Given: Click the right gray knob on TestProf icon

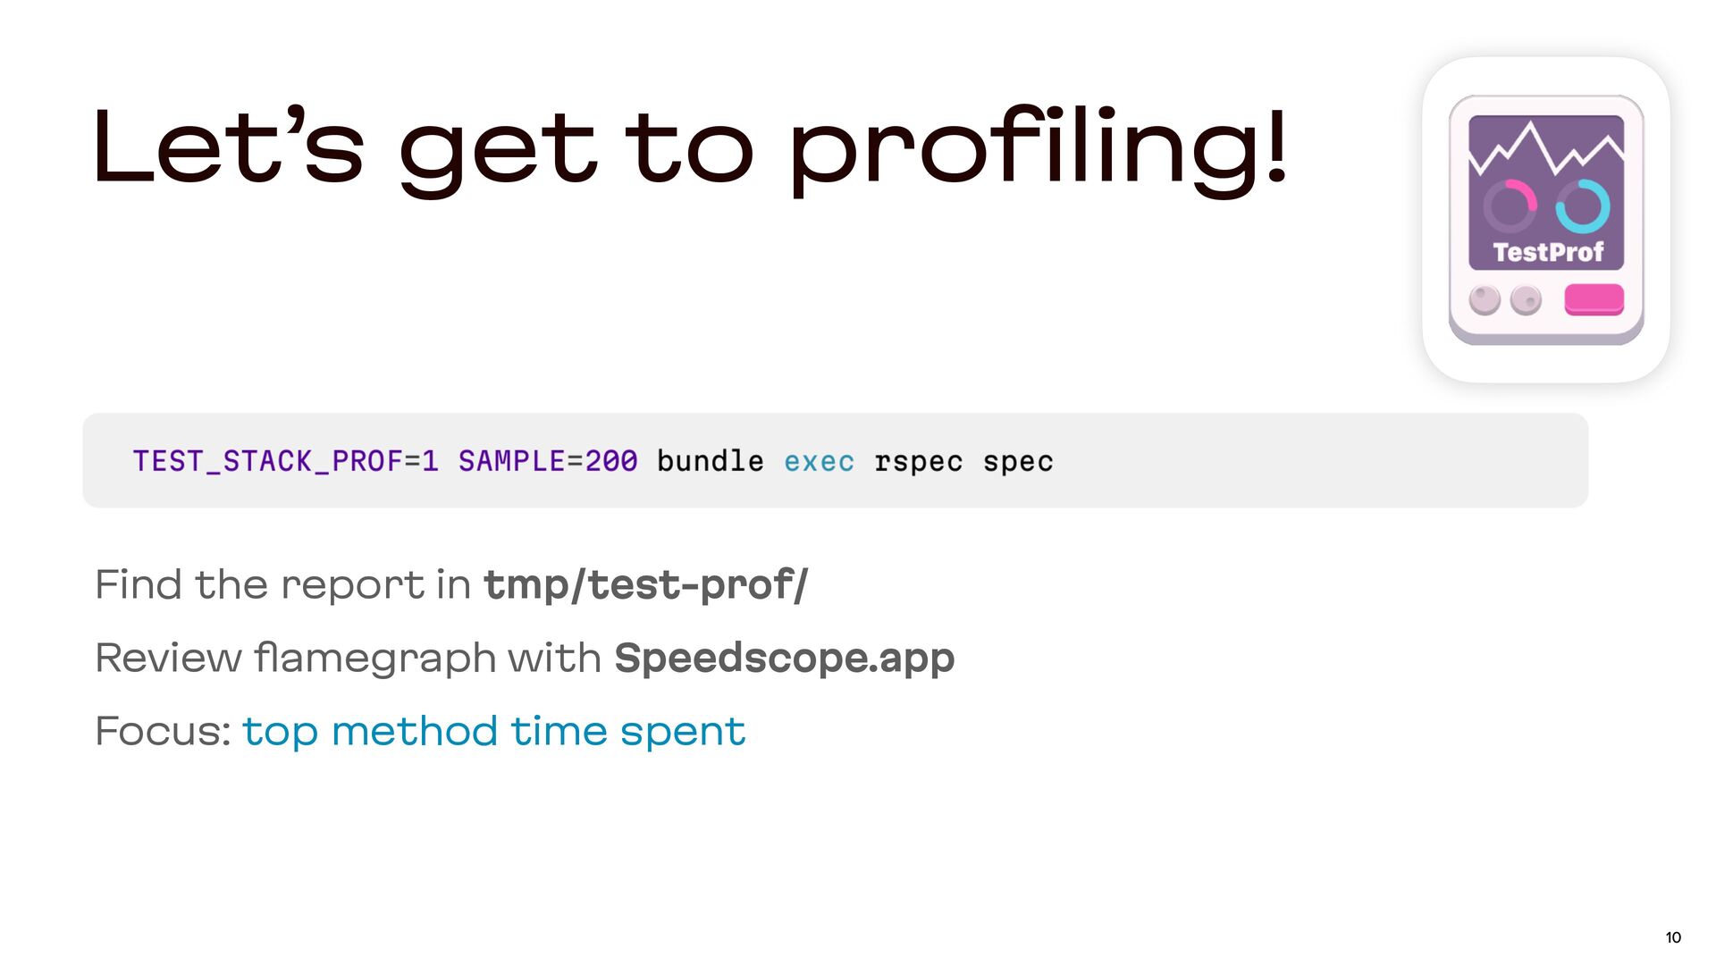Looking at the screenshot, I should 1526,300.
